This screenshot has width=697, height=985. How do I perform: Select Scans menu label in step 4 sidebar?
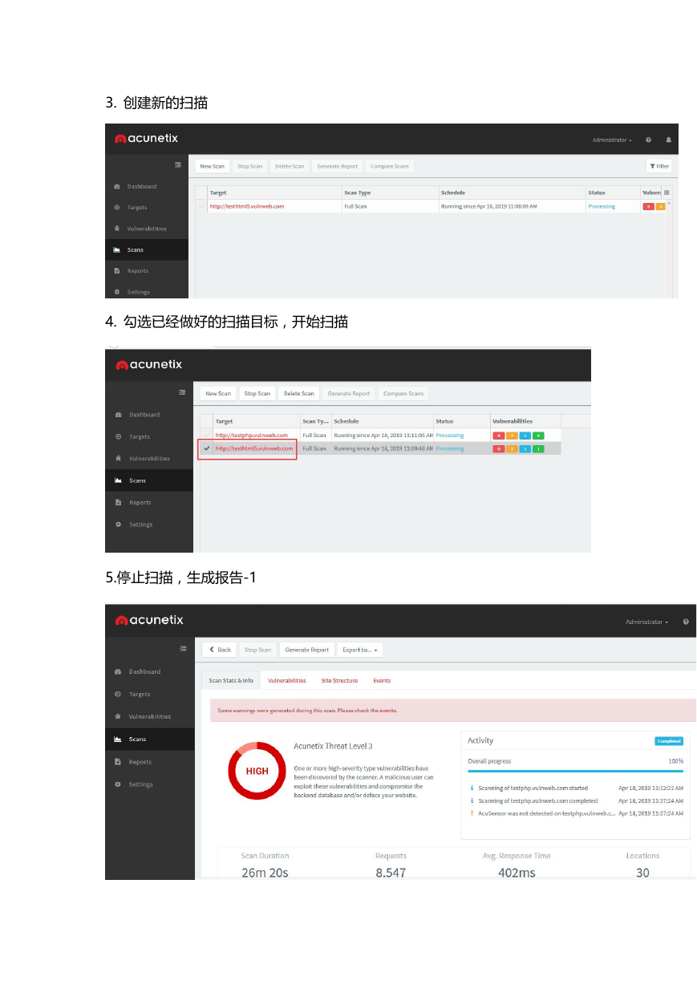(x=138, y=480)
